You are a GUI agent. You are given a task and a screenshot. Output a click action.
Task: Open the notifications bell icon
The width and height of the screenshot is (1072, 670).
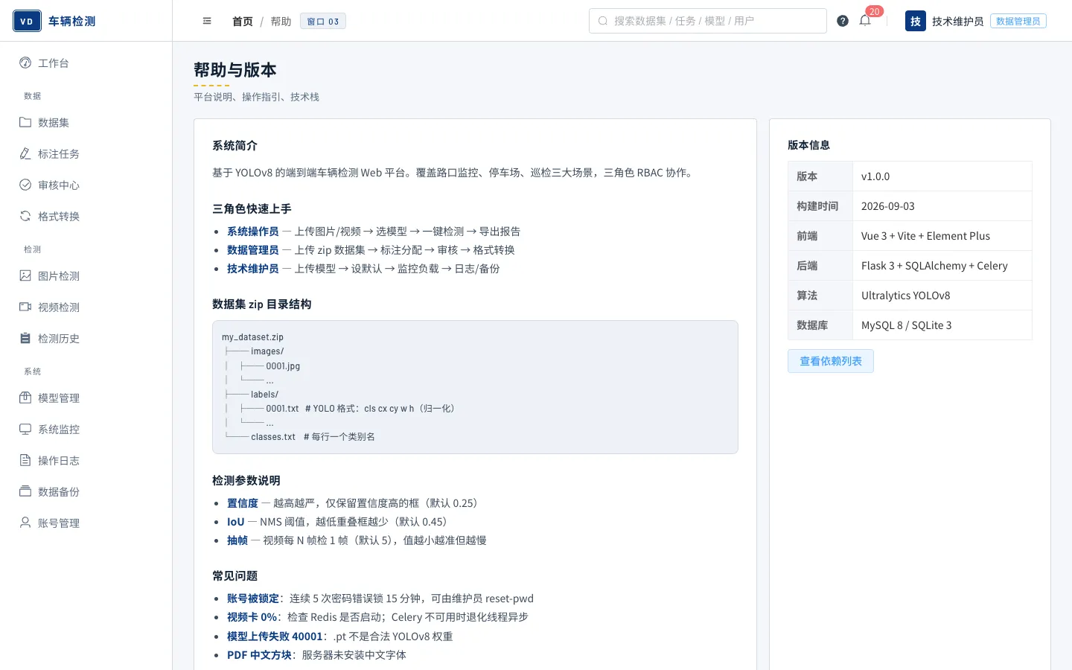[865, 21]
